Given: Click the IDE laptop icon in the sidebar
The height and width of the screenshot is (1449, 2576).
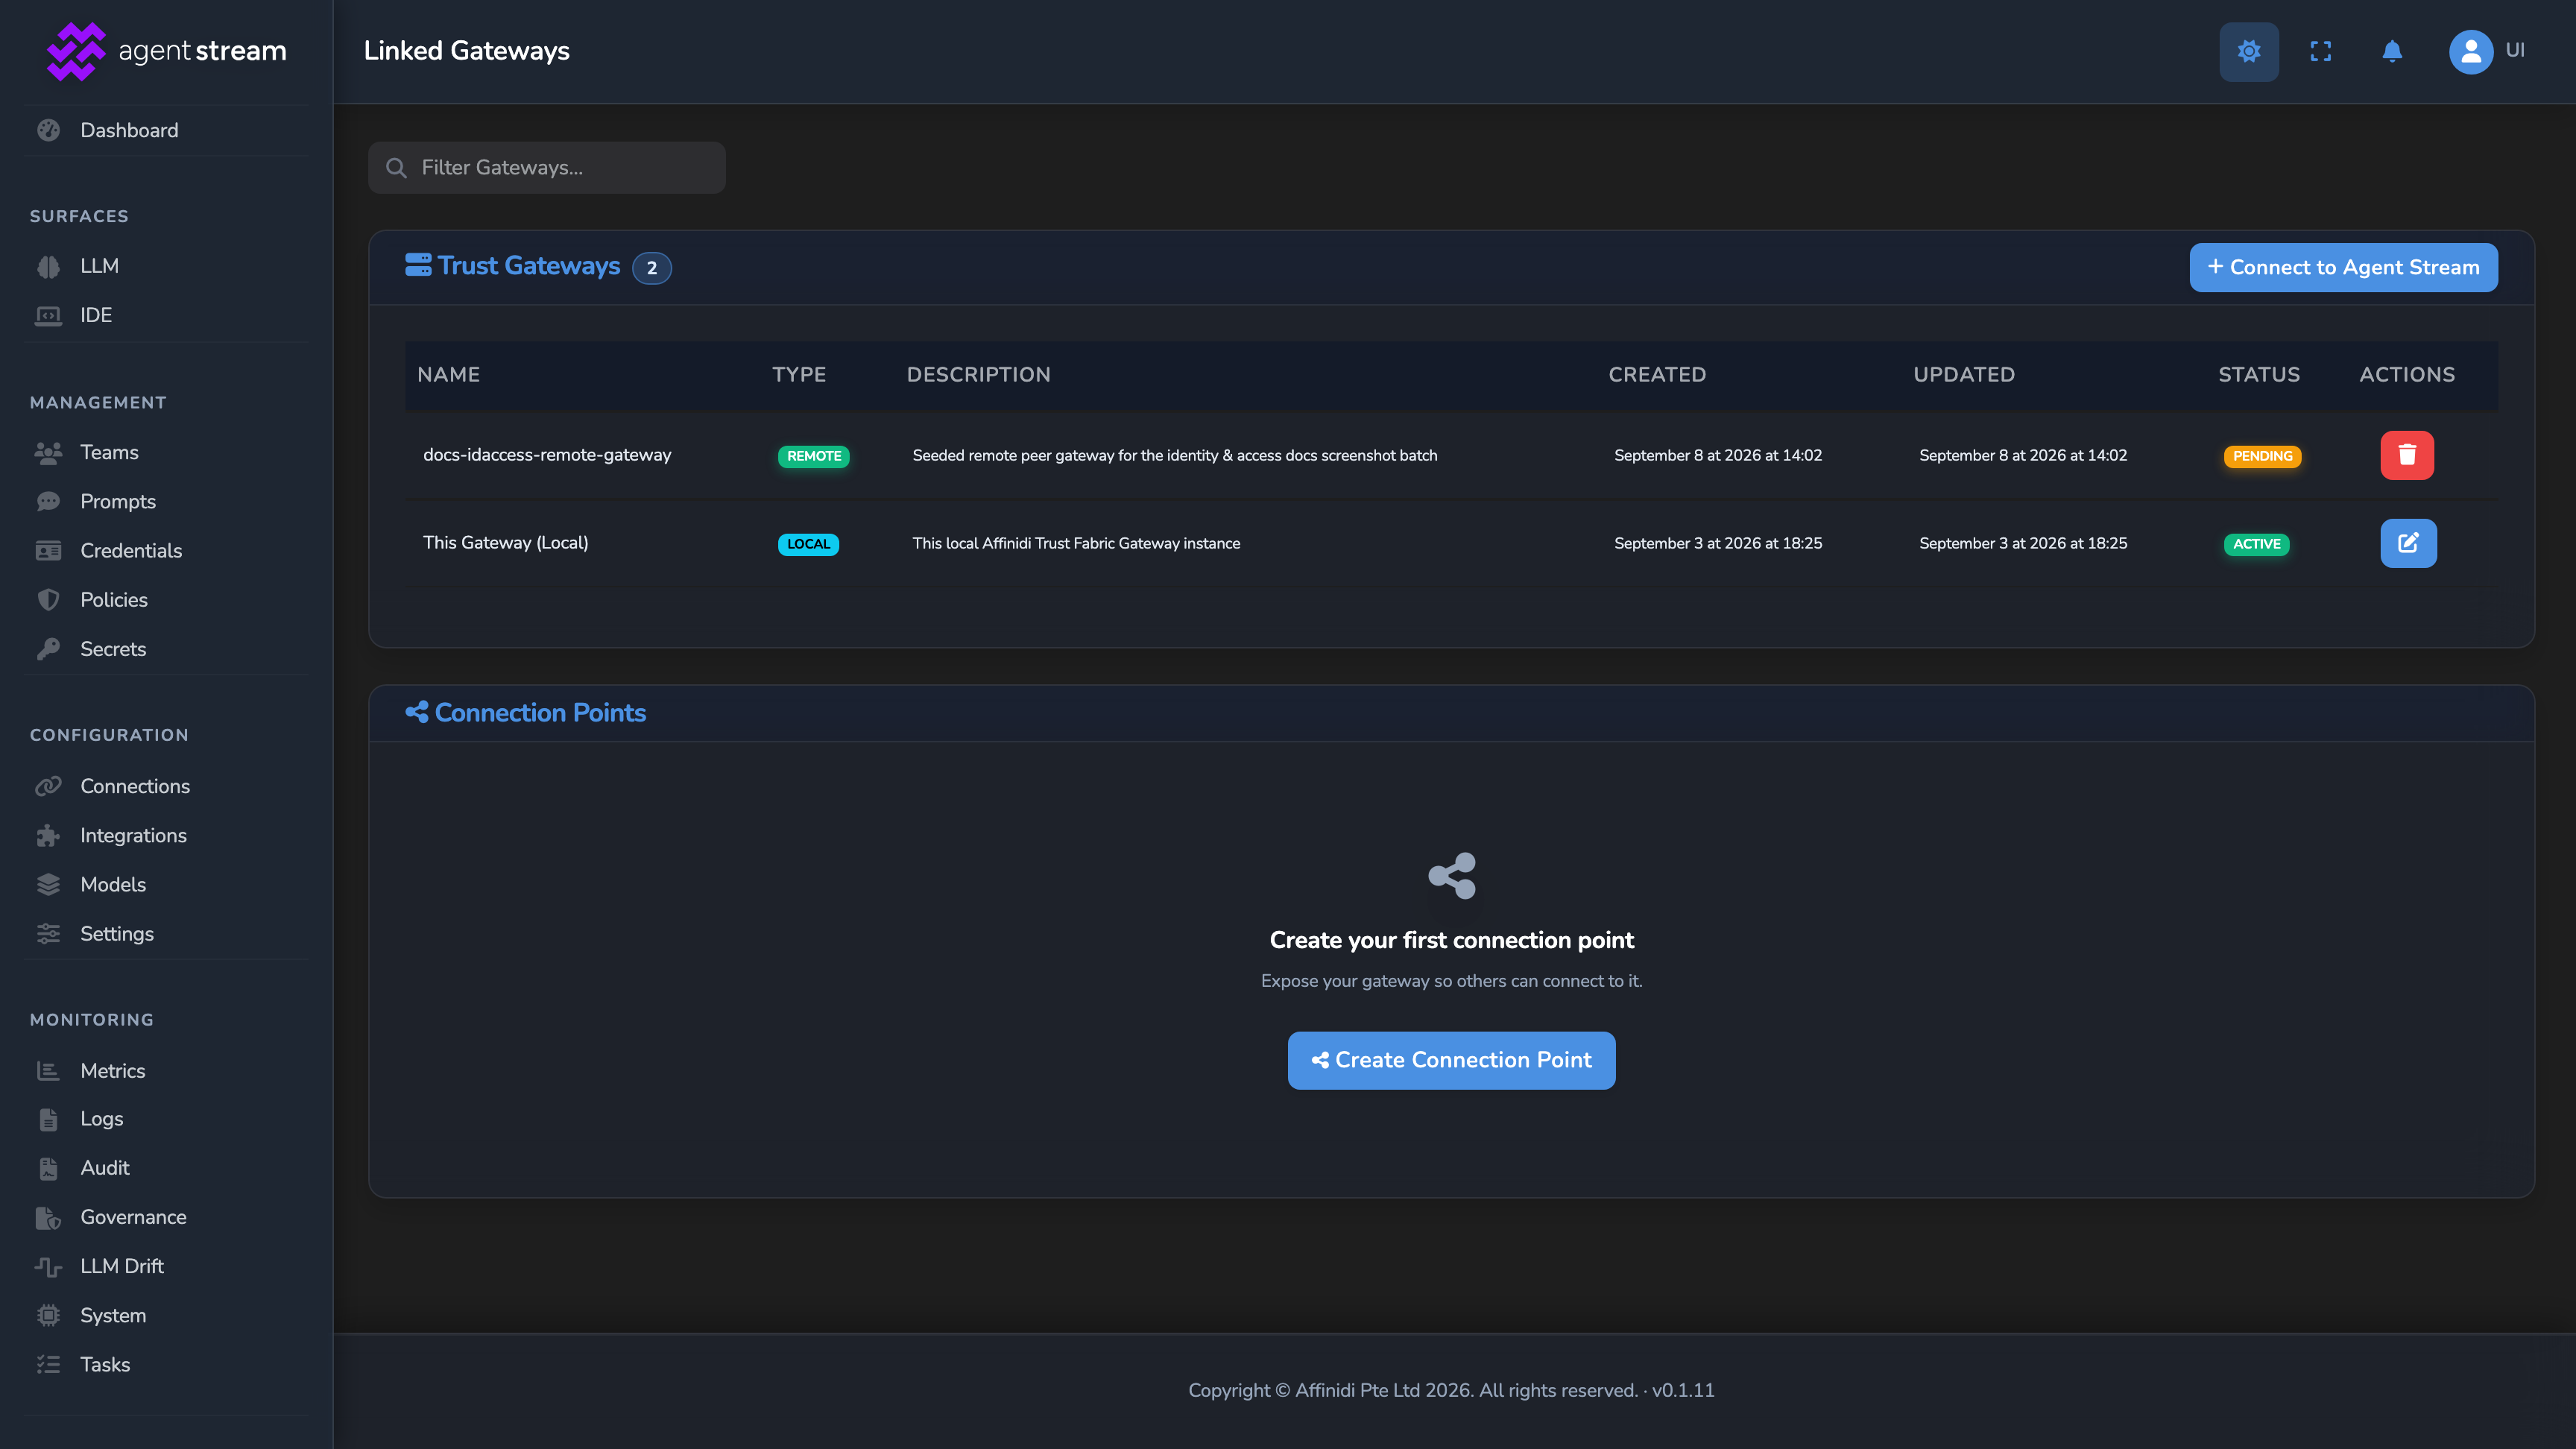Looking at the screenshot, I should point(48,315).
